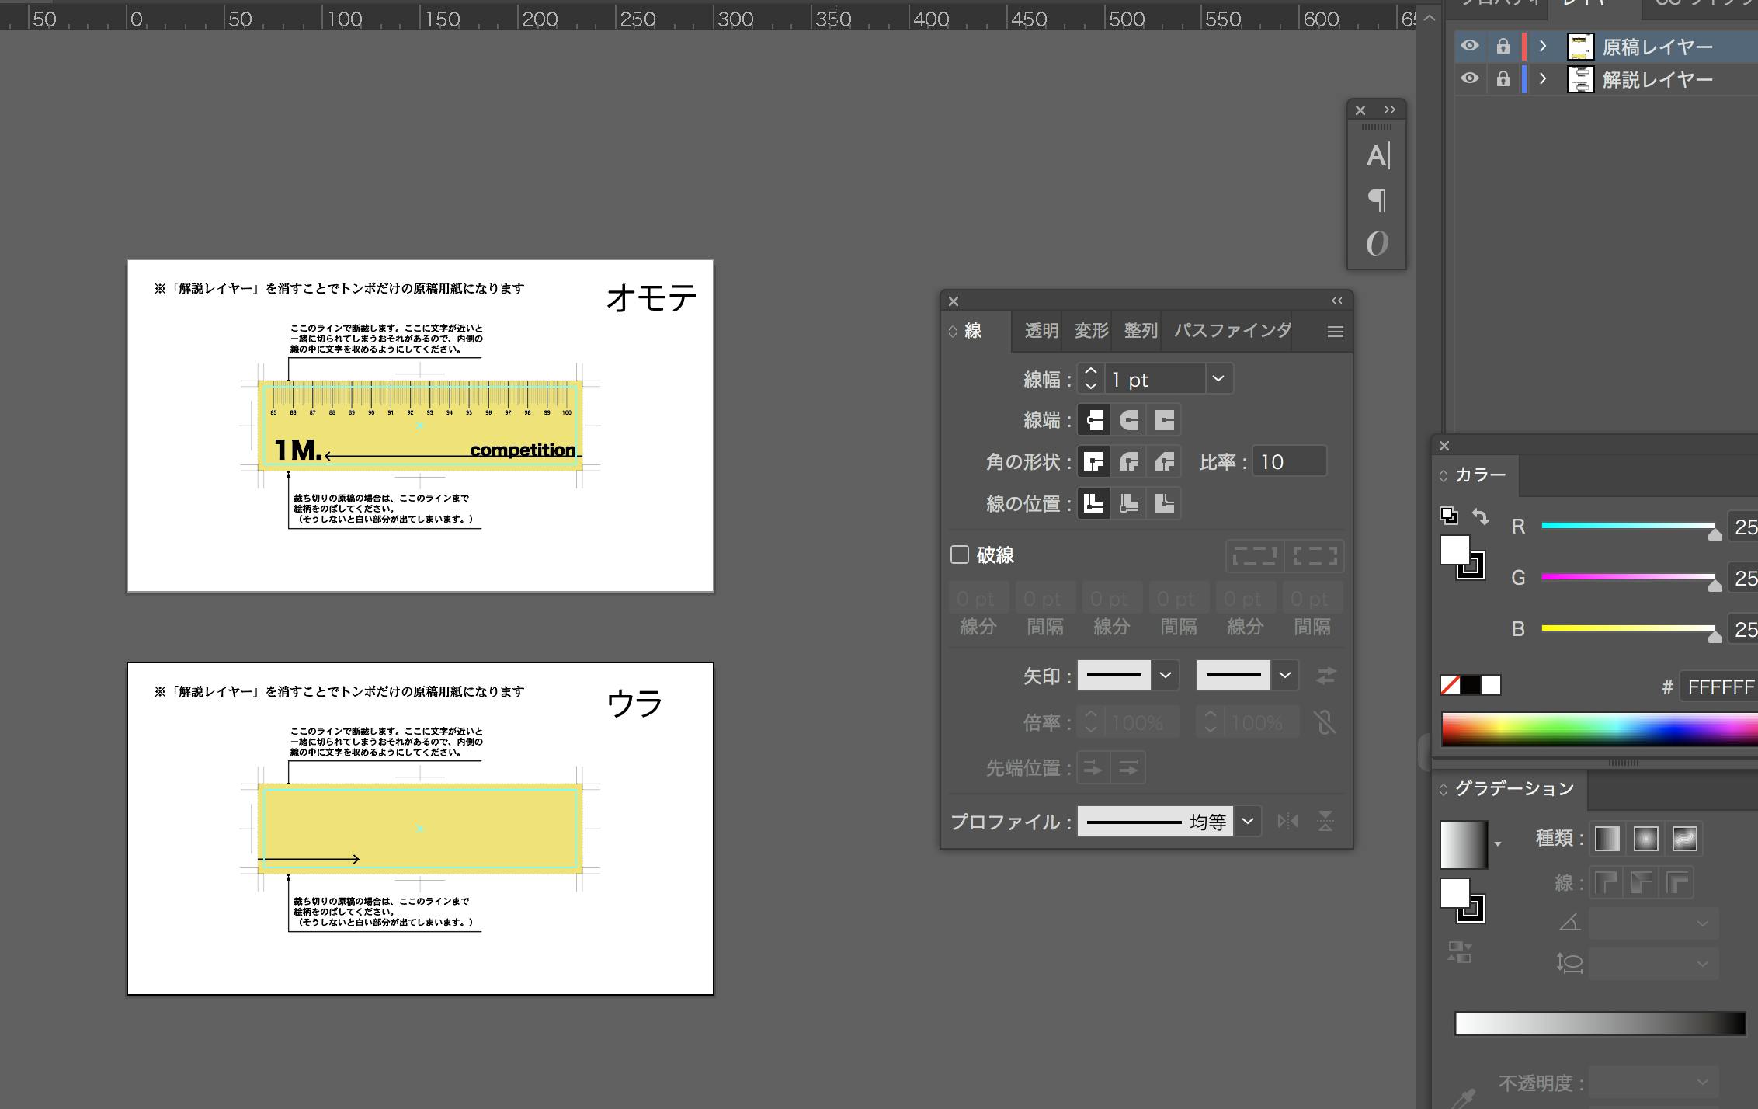
Task: Open Character panel icon
Action: 1377,156
